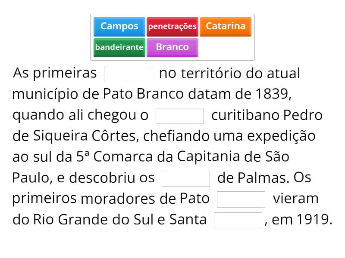Click the empty space in the word bank
Image resolution: width=345 pixels, height=258 pixels.
click(225, 47)
